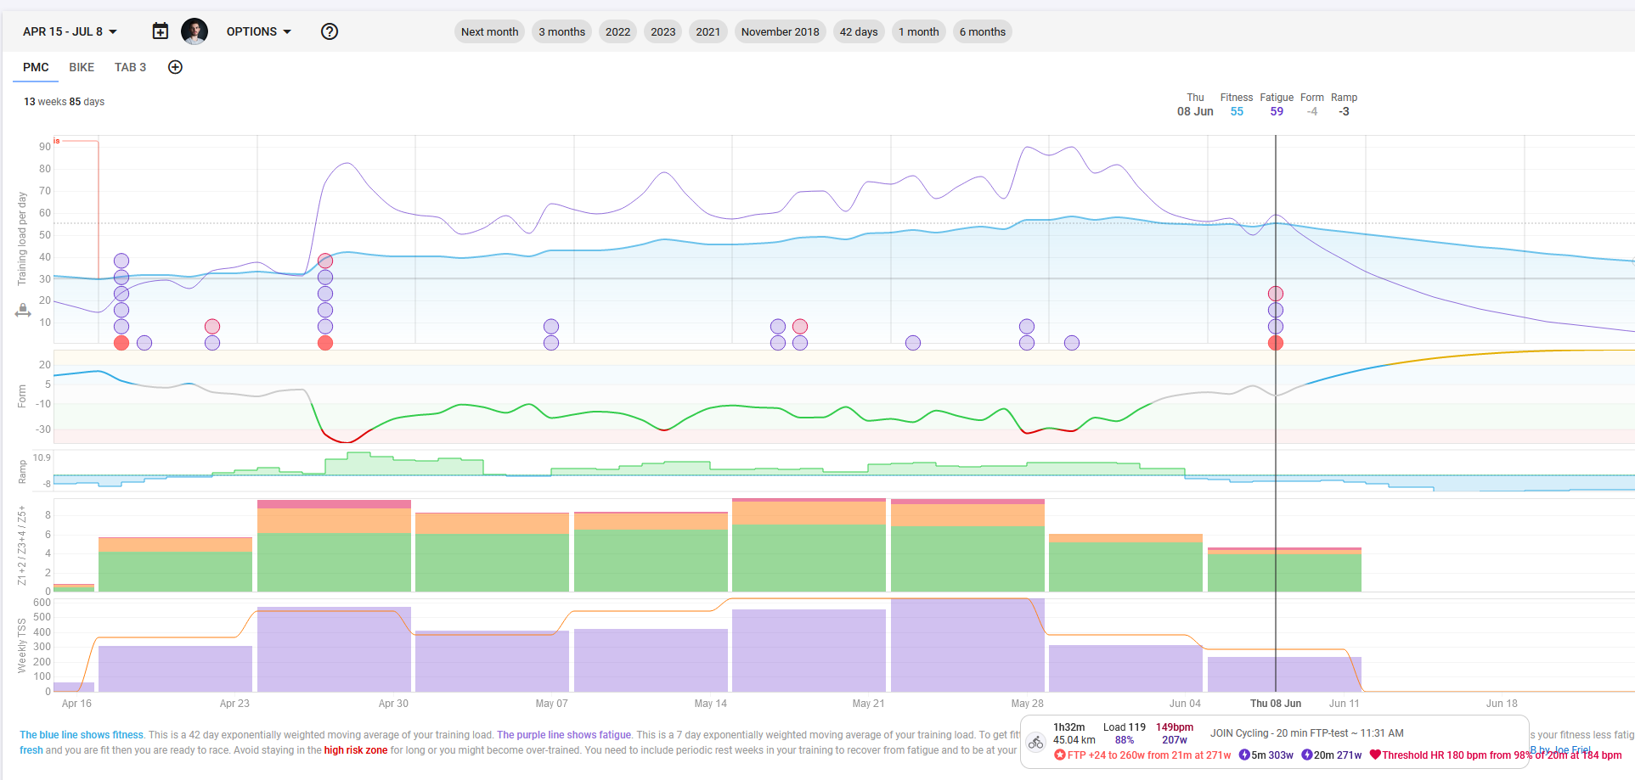Open the OPTIONS dropdown menu

[259, 31]
